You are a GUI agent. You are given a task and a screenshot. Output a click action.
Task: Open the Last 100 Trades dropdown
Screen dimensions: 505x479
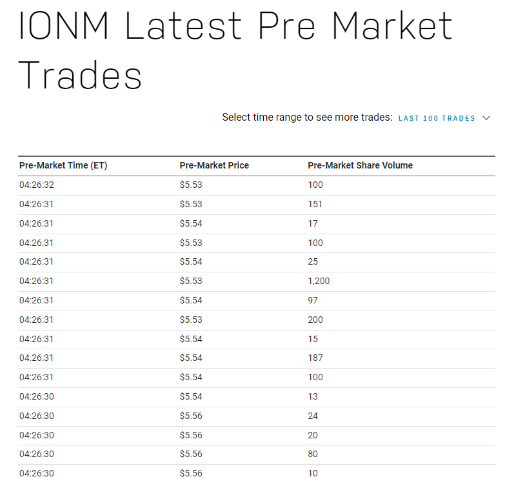pyautogui.click(x=437, y=118)
